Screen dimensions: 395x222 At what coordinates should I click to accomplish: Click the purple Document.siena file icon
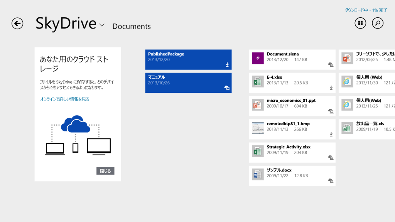coord(258,58)
